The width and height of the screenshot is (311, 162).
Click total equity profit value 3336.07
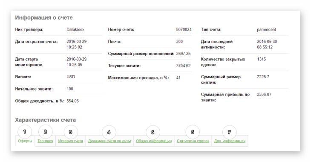point(264,94)
